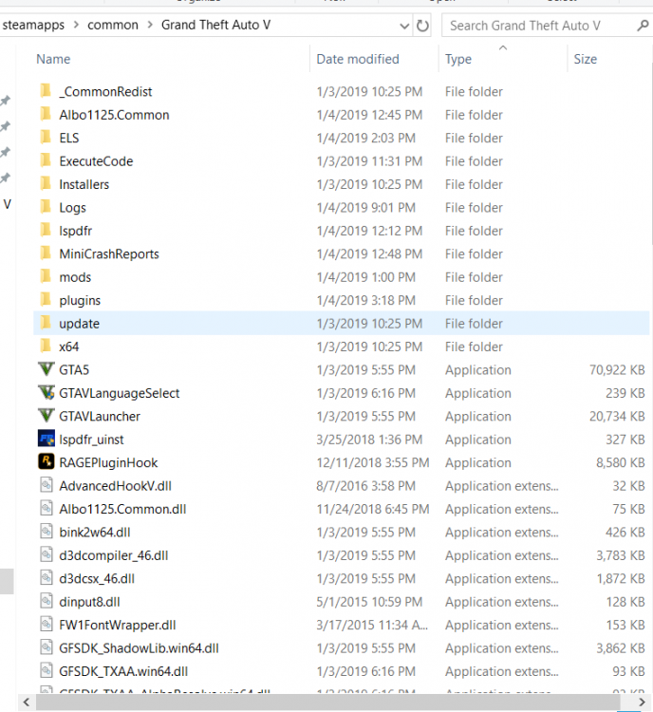This screenshot has width=653, height=712.
Task: Select the GFSDK_TXAA.win64.dll file name
Action: [x=123, y=671]
